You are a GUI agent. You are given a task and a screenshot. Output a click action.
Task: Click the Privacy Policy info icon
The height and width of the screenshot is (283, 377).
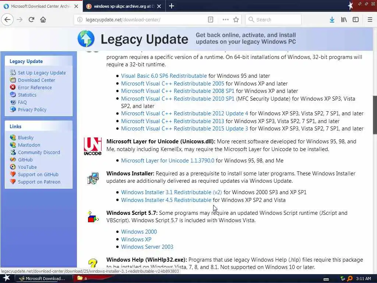pyautogui.click(x=13, y=109)
